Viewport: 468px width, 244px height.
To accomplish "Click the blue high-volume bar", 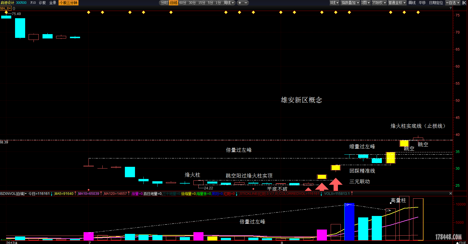I will (349, 222).
